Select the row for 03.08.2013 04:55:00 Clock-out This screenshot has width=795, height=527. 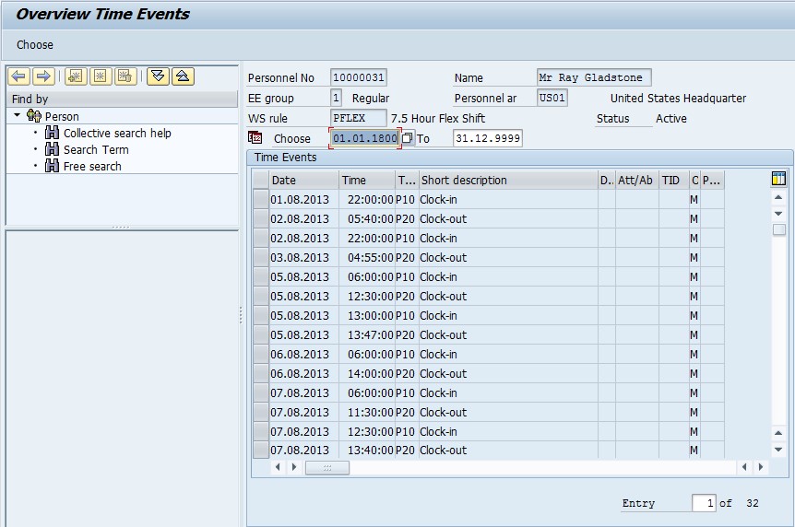[x=261, y=257]
